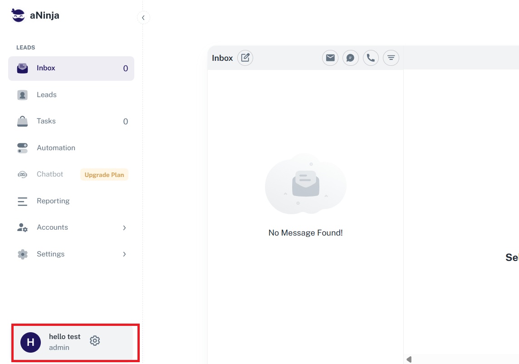
Task: Click the aNinja ninja logo
Action: point(19,15)
